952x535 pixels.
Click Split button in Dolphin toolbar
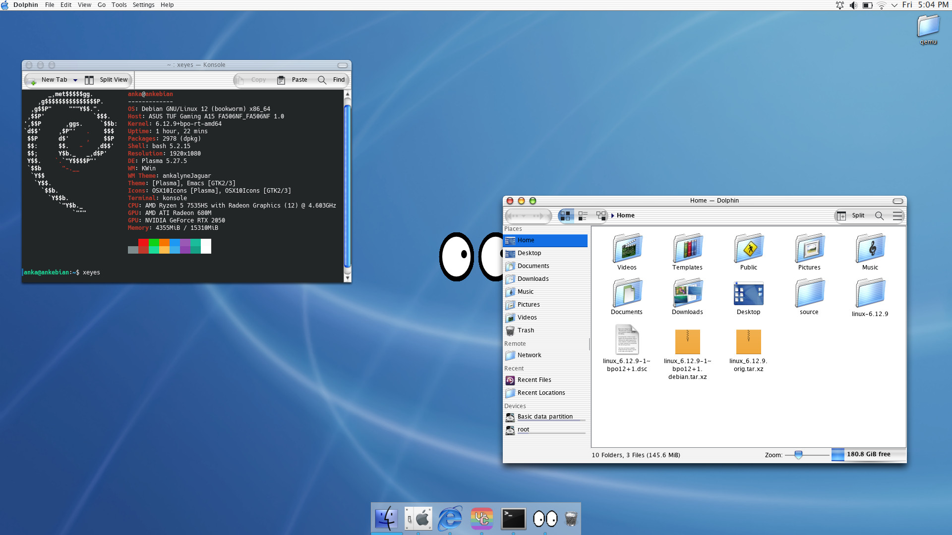[x=851, y=216]
